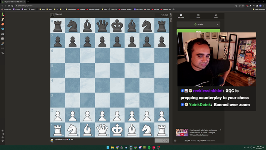This screenshot has width=266, height=150.
Task: Open the Gmail bookmark
Action: pos(147,9)
